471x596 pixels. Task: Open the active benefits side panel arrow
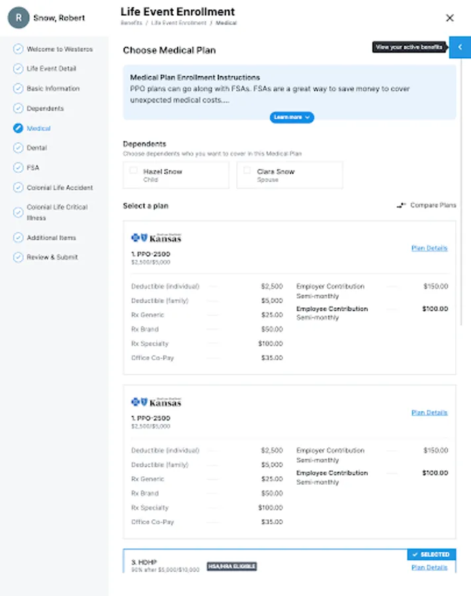click(x=460, y=47)
